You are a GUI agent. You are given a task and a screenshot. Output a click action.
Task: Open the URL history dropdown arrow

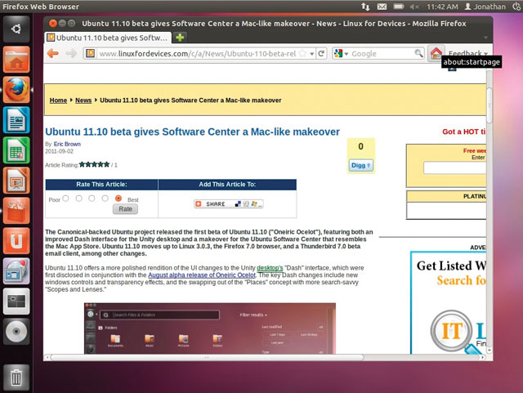(x=311, y=54)
